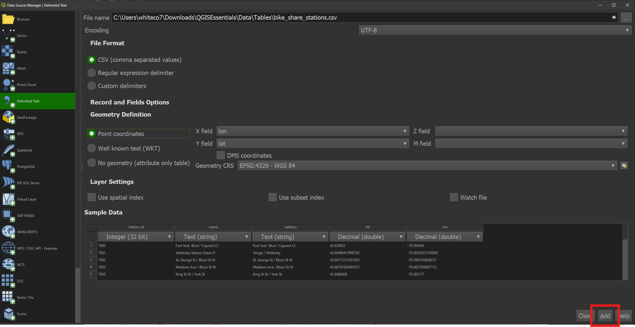The image size is (635, 327).
Task: Click the Sample Data vertical scrollbar
Action: (x=625, y=252)
